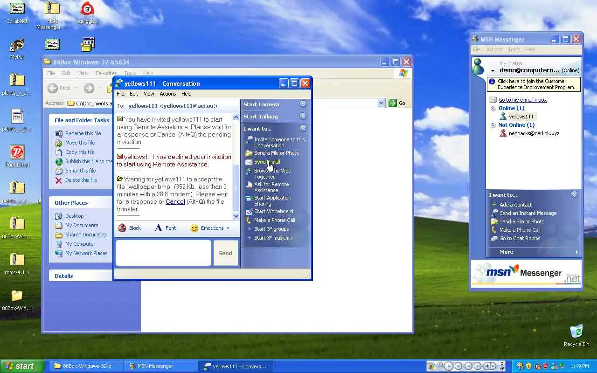Open conversation View menu

149,94
